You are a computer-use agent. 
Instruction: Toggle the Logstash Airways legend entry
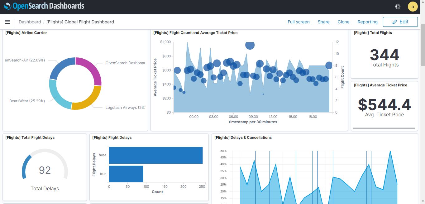click(x=125, y=107)
